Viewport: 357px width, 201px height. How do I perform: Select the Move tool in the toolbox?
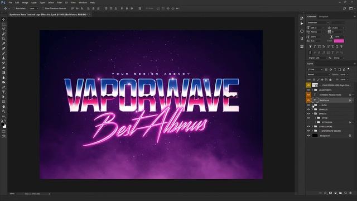pos(4,20)
